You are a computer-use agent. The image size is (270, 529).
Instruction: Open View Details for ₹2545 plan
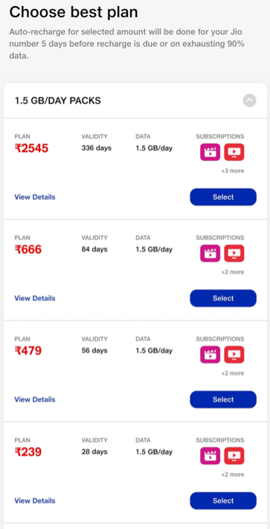tap(35, 197)
